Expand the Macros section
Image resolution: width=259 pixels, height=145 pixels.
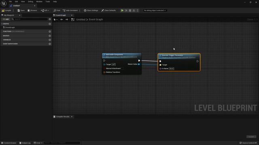[6, 36]
